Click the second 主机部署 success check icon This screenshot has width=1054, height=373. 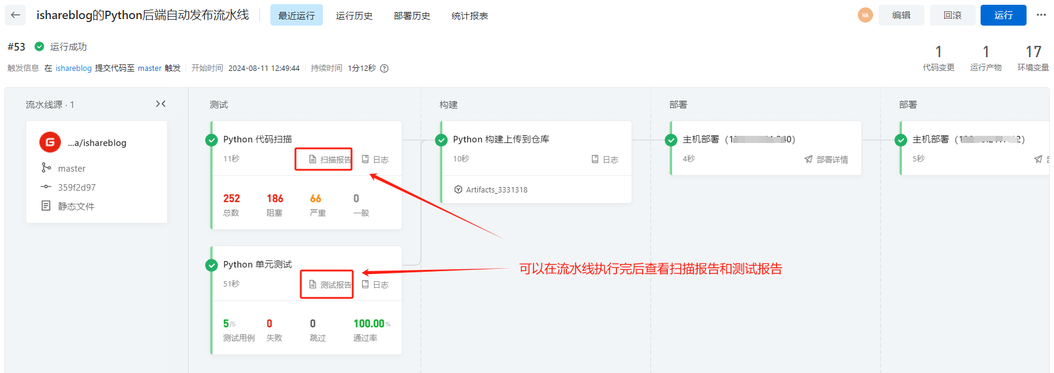pyautogui.click(x=901, y=140)
